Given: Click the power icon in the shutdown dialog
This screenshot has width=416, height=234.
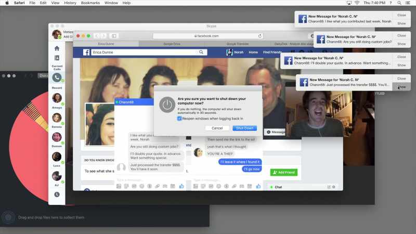Looking at the screenshot, I should coord(167,105).
